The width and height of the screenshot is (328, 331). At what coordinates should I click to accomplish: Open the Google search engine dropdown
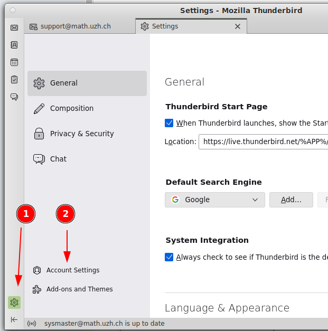click(x=215, y=200)
